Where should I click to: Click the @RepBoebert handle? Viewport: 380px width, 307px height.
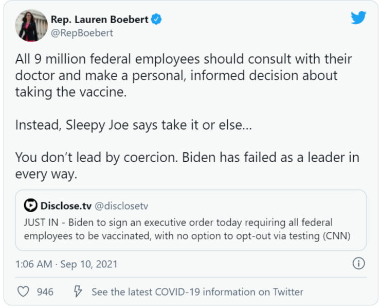82,33
